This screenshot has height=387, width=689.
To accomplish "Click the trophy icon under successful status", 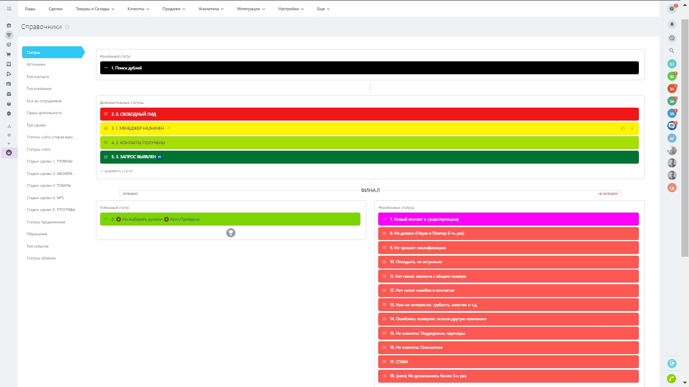I will tap(231, 233).
